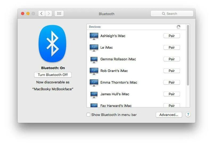Click the Devices list scrollbar

click(x=188, y=55)
